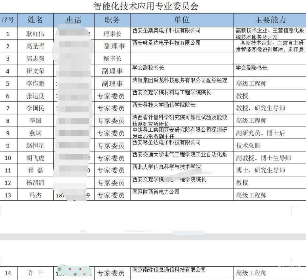Select unit 西安咏圣达电子科技有限公司 in row 2

tap(167, 43)
